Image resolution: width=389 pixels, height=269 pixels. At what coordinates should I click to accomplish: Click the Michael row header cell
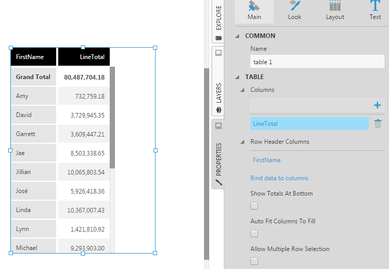tap(33, 246)
